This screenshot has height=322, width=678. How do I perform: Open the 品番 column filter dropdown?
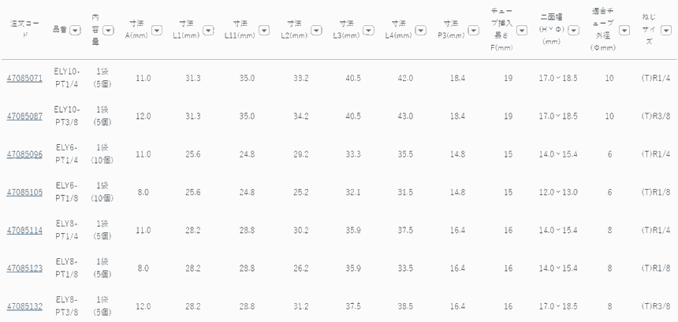coord(74,31)
